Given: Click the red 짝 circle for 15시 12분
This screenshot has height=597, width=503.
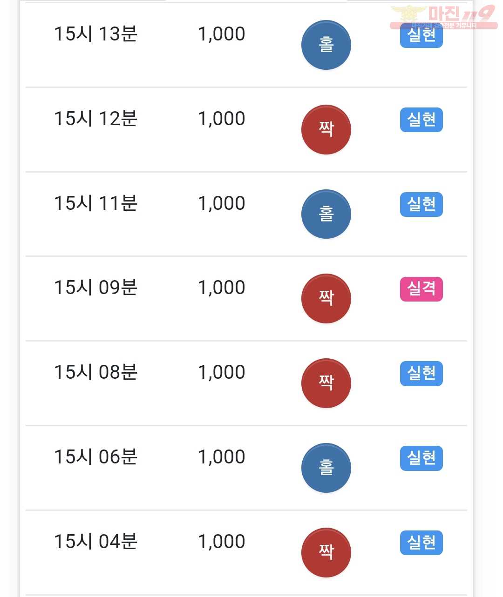Looking at the screenshot, I should [x=326, y=129].
